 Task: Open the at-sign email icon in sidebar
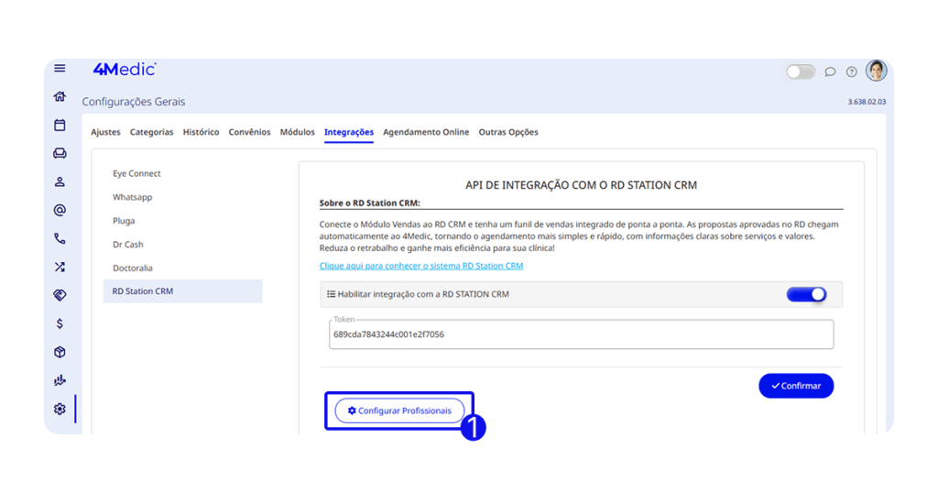tap(60, 211)
